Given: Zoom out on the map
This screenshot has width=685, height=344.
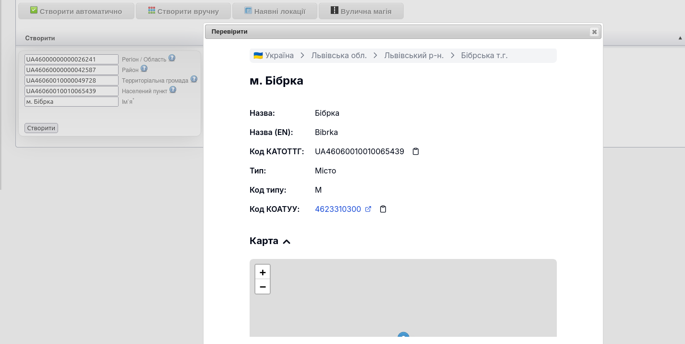Looking at the screenshot, I should pyautogui.click(x=263, y=286).
